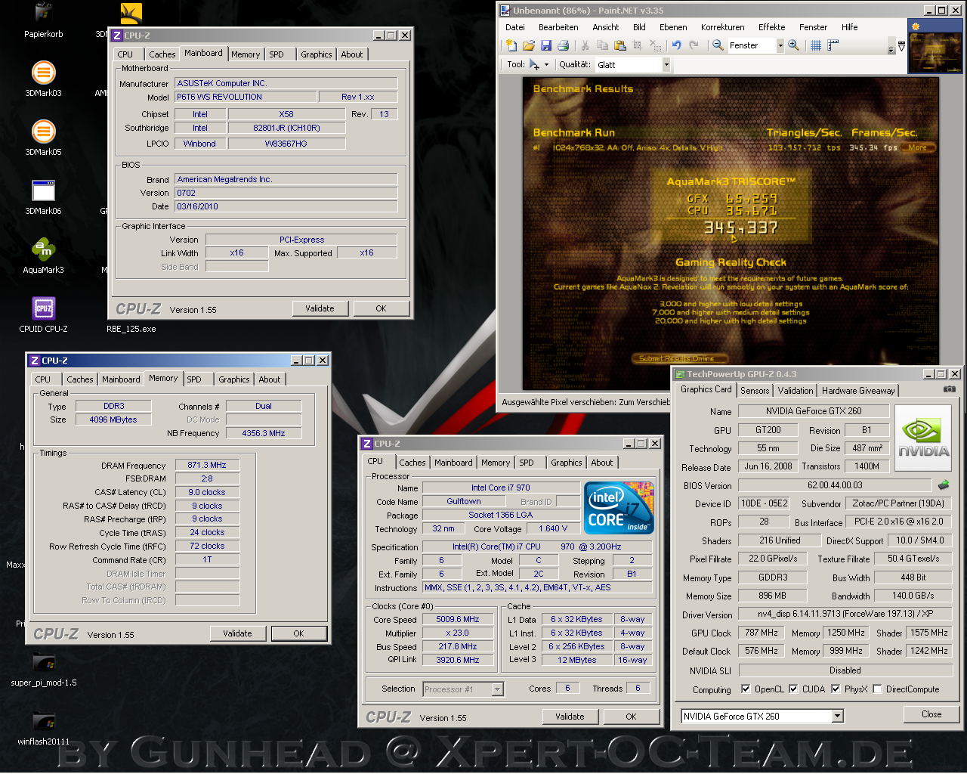Viewport: 967px width, 774px height.
Task: Click the Cut scissors icon in Paint.NET
Action: click(585, 45)
